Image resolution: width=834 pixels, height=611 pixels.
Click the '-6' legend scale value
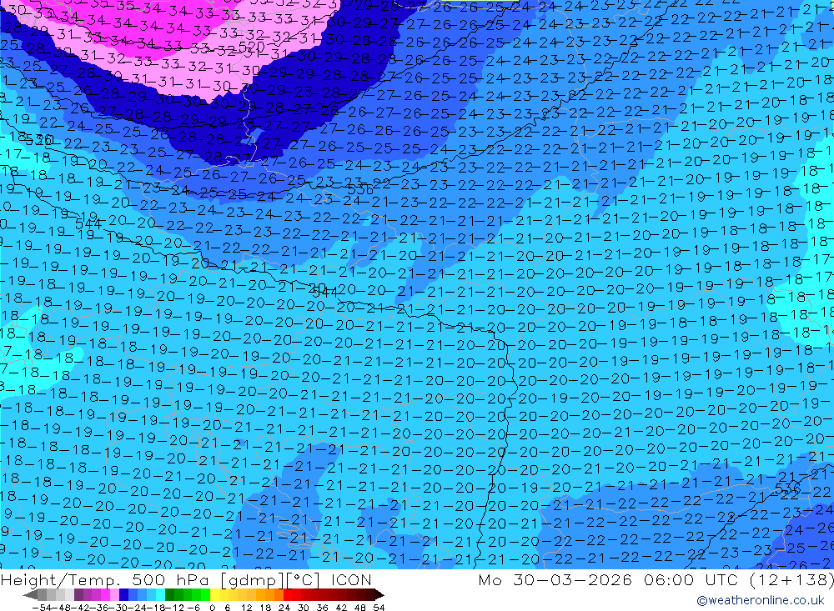[x=193, y=608]
